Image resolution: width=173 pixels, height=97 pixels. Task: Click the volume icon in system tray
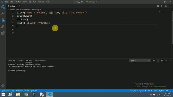[160, 95]
